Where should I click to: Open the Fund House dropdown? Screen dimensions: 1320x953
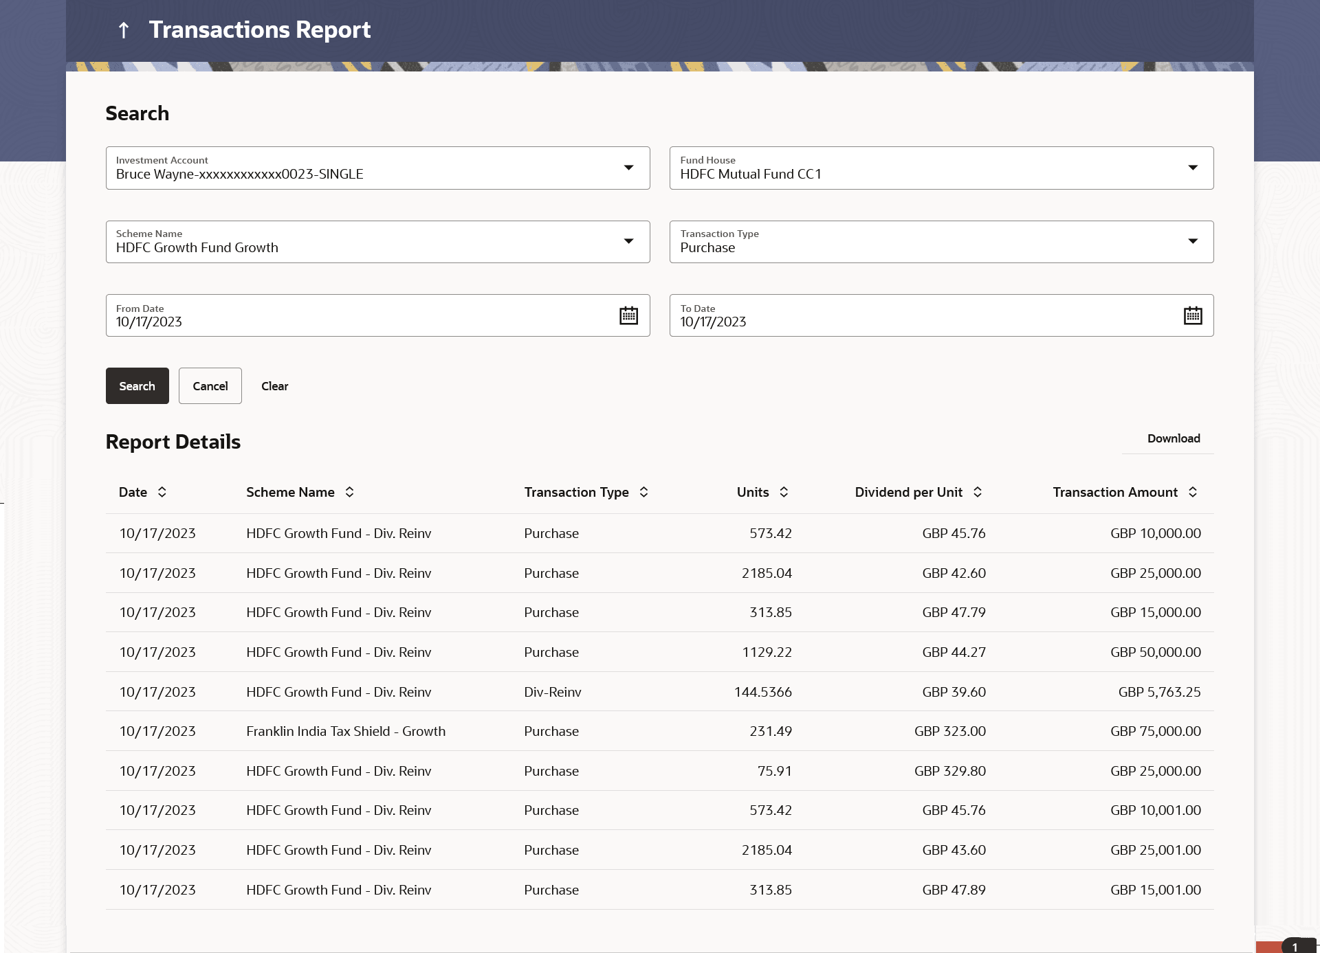[x=1193, y=168]
